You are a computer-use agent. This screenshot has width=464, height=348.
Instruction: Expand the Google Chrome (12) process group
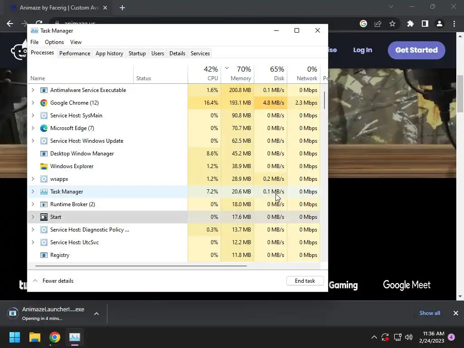(x=33, y=103)
